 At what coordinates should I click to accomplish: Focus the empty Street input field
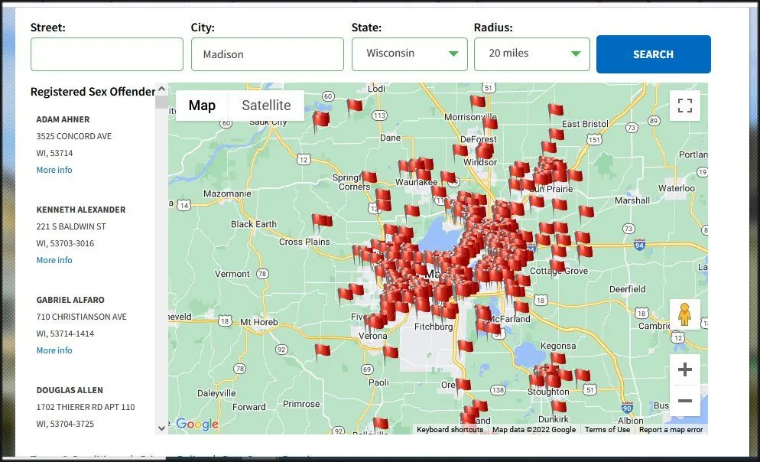pyautogui.click(x=107, y=54)
